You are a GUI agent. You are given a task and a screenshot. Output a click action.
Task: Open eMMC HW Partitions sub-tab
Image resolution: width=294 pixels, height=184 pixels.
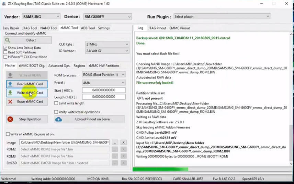[x=104, y=66]
